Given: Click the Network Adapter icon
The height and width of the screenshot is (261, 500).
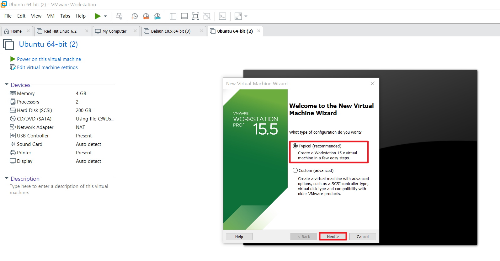Looking at the screenshot, I should 13,127.
